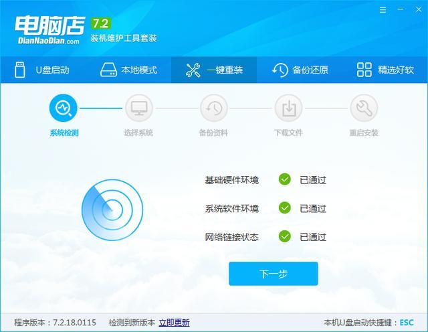Click the 系统检测 step label
The image size is (428, 332).
pos(64,133)
